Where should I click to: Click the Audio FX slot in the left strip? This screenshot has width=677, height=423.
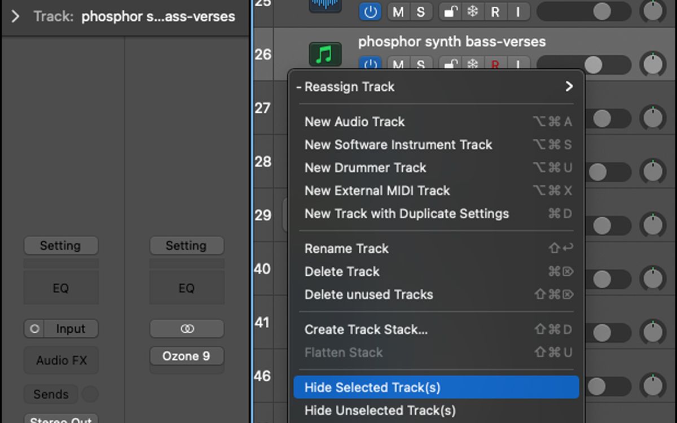(x=61, y=360)
